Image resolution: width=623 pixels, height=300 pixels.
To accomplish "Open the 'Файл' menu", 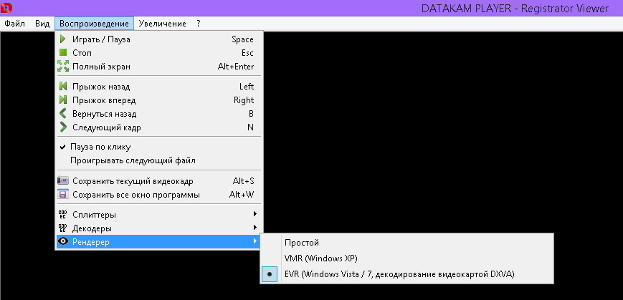I will (x=14, y=24).
